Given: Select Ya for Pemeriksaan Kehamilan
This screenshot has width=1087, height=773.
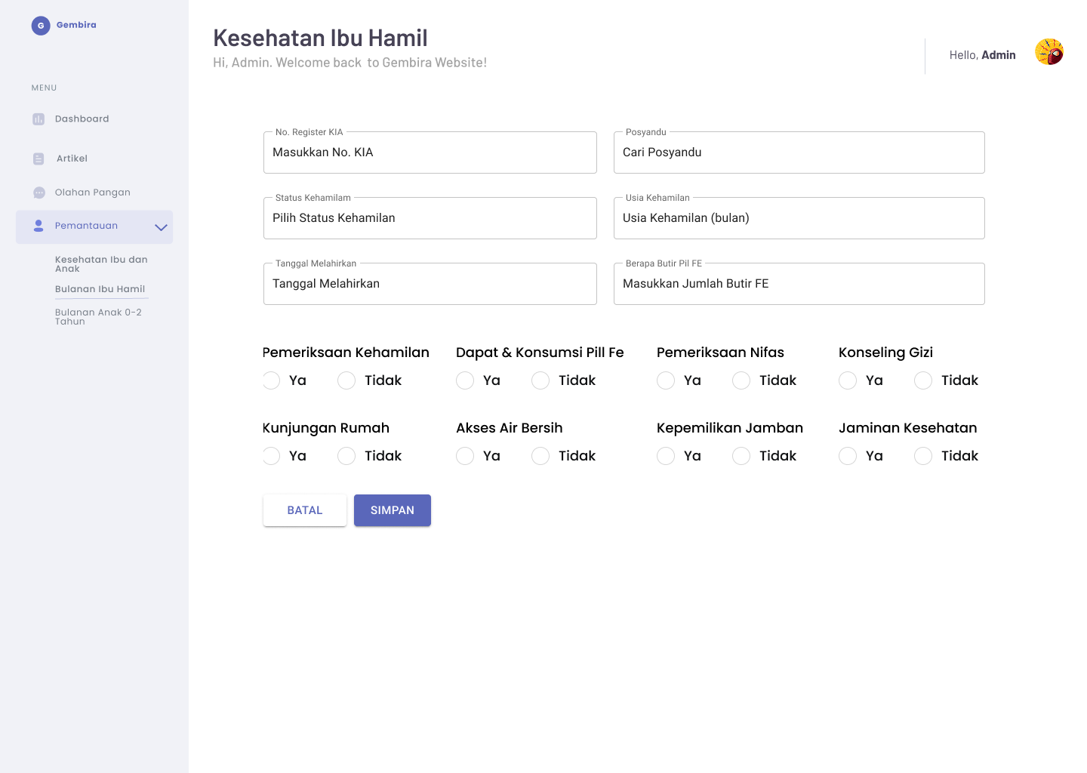Looking at the screenshot, I should pyautogui.click(x=272, y=380).
